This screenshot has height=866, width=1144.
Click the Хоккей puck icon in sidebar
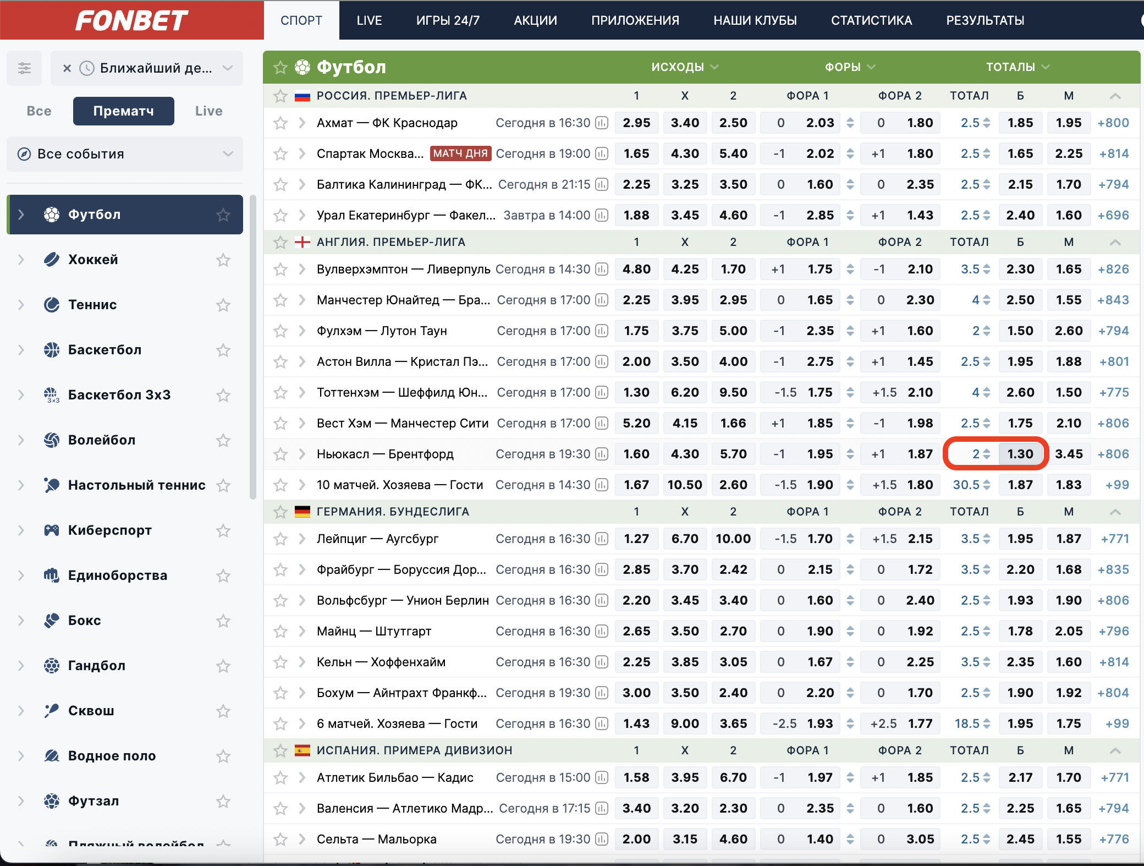[x=52, y=259]
